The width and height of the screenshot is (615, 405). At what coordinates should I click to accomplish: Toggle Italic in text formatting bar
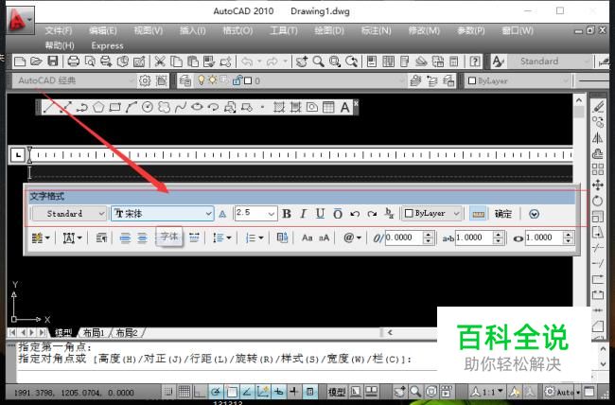tap(303, 214)
